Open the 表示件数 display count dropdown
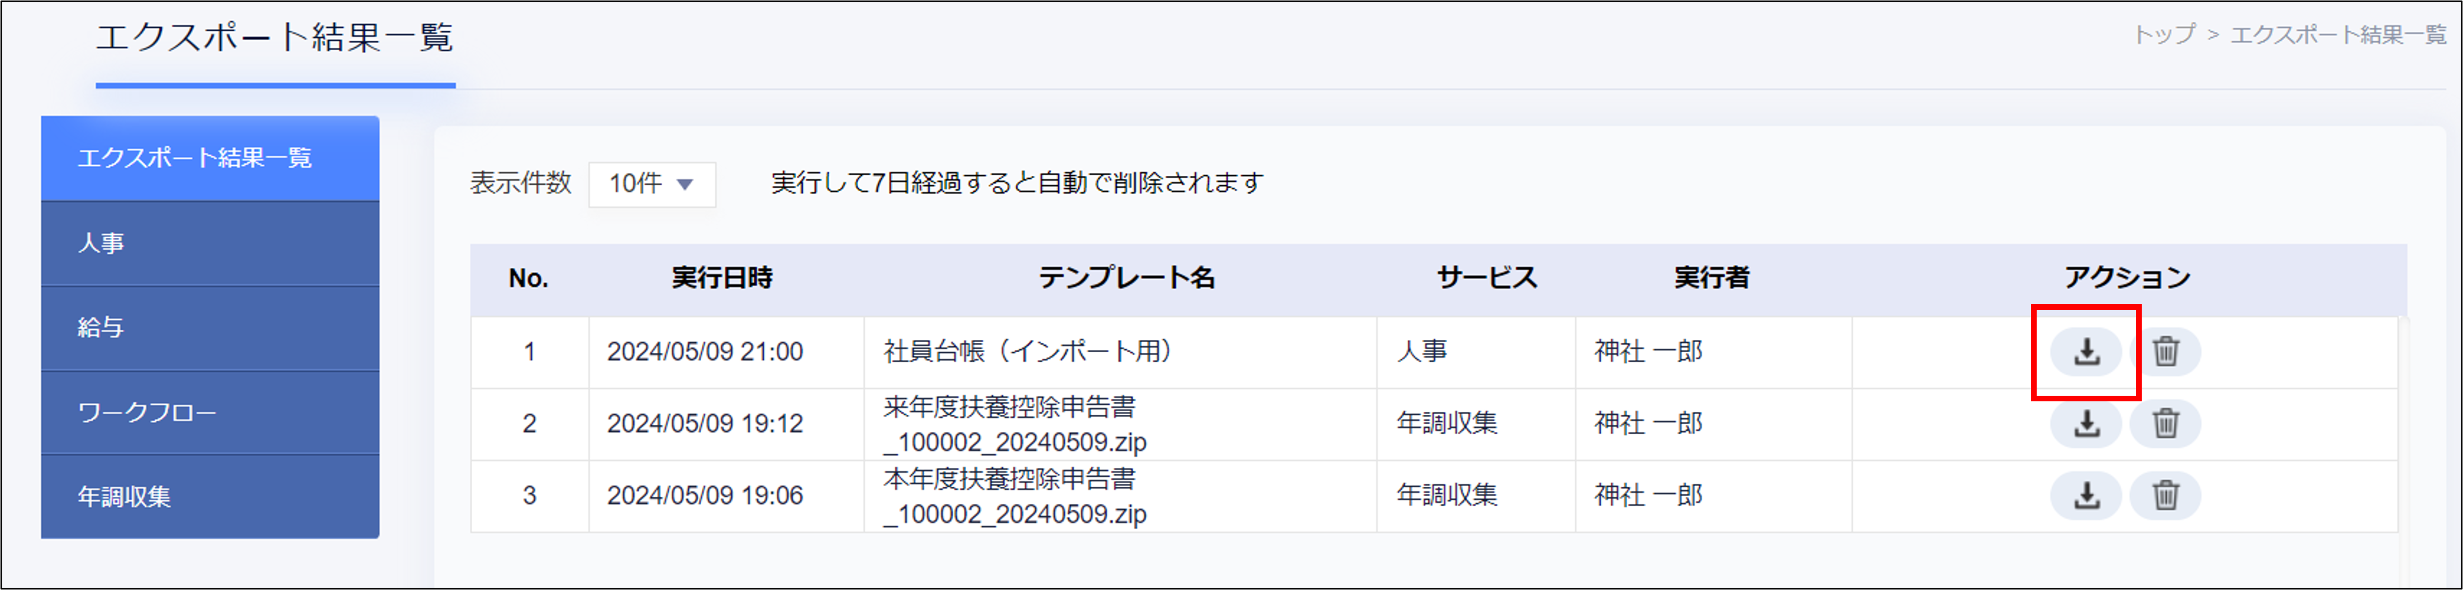The width and height of the screenshot is (2463, 590). pyautogui.click(x=652, y=184)
